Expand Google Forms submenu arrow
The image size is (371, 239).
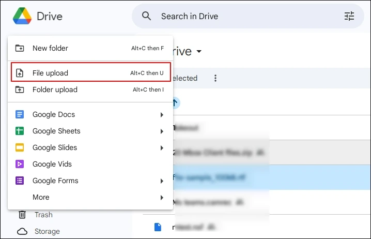coord(162,181)
